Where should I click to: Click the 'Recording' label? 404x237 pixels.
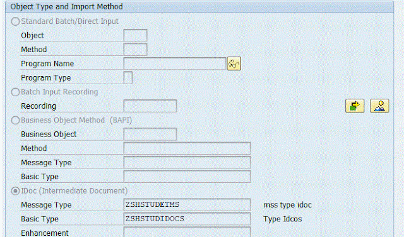click(x=39, y=106)
